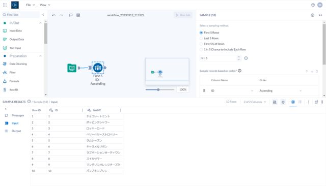Toggle the lightbulb insights icon
This screenshot has width=326, height=186.
283,102
